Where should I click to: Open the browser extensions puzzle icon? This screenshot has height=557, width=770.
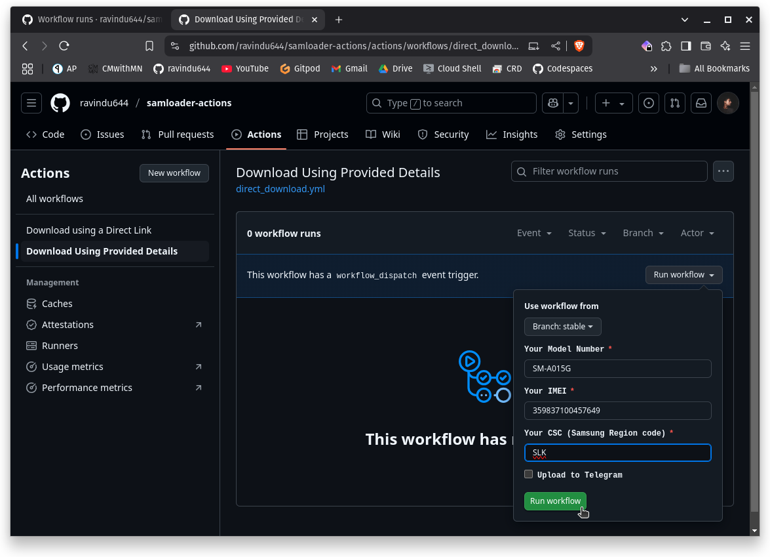666,46
